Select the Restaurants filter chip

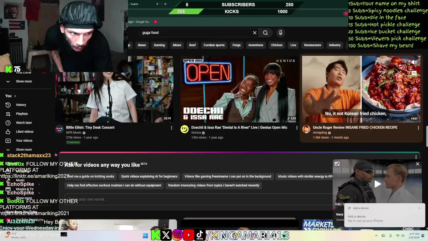point(312,45)
